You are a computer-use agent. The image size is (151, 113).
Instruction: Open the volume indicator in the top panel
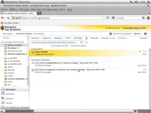coord(136,2)
